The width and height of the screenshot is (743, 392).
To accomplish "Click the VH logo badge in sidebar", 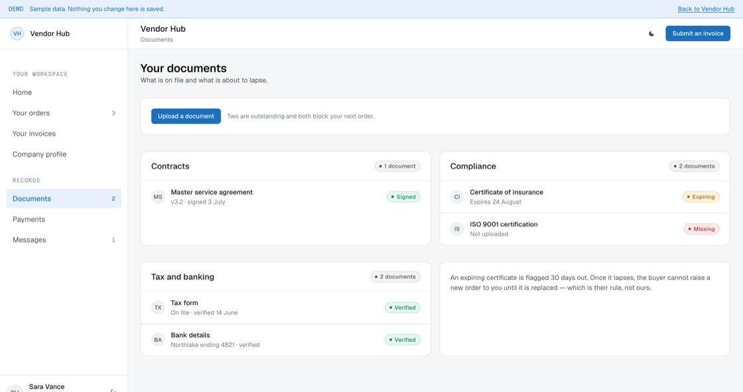I will tap(17, 34).
